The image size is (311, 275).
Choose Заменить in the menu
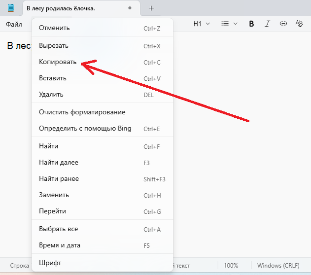click(x=103, y=195)
